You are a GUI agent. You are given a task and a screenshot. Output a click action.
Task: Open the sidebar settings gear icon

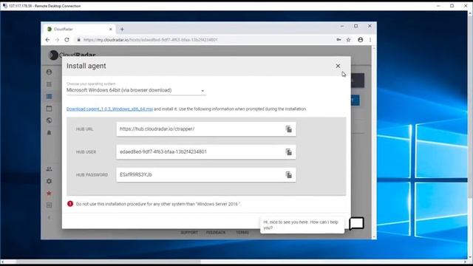[50, 181]
